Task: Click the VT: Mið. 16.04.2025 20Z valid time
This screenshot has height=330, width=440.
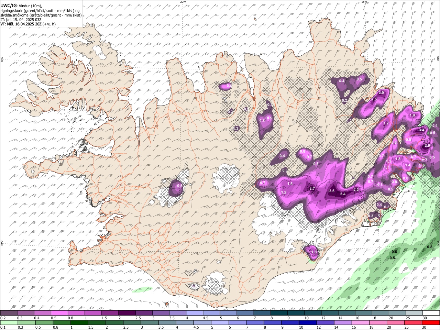Action: [x=28, y=24]
